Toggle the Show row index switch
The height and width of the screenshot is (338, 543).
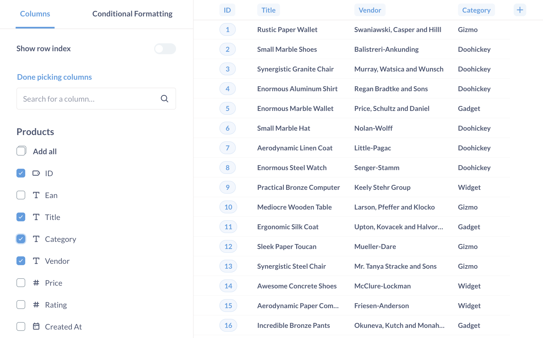coord(165,48)
